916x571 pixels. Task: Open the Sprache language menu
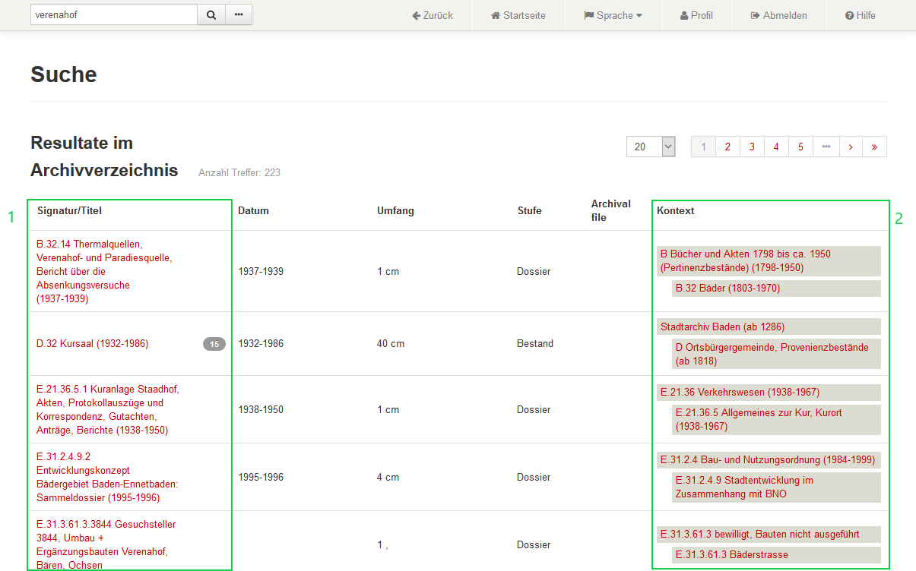[613, 15]
